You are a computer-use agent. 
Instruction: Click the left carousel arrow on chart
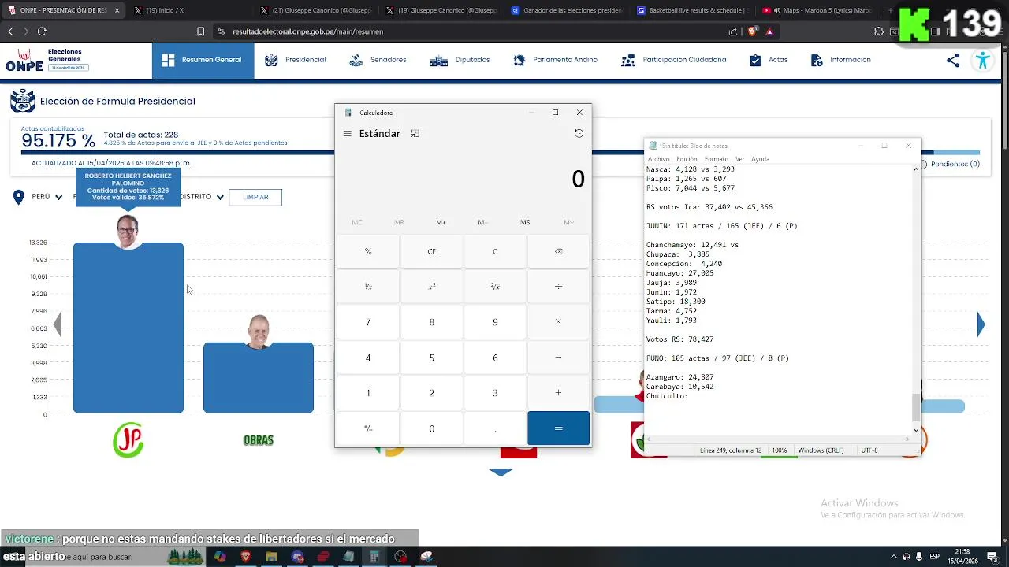coord(57,324)
